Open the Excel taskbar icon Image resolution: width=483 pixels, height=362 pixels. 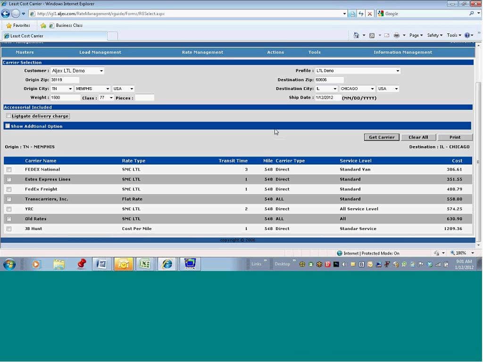[x=144, y=264]
